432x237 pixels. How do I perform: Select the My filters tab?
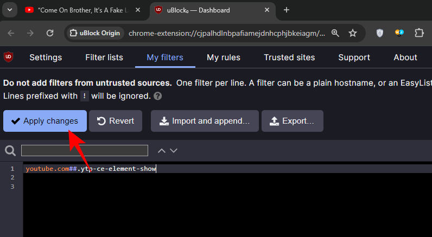(165, 57)
